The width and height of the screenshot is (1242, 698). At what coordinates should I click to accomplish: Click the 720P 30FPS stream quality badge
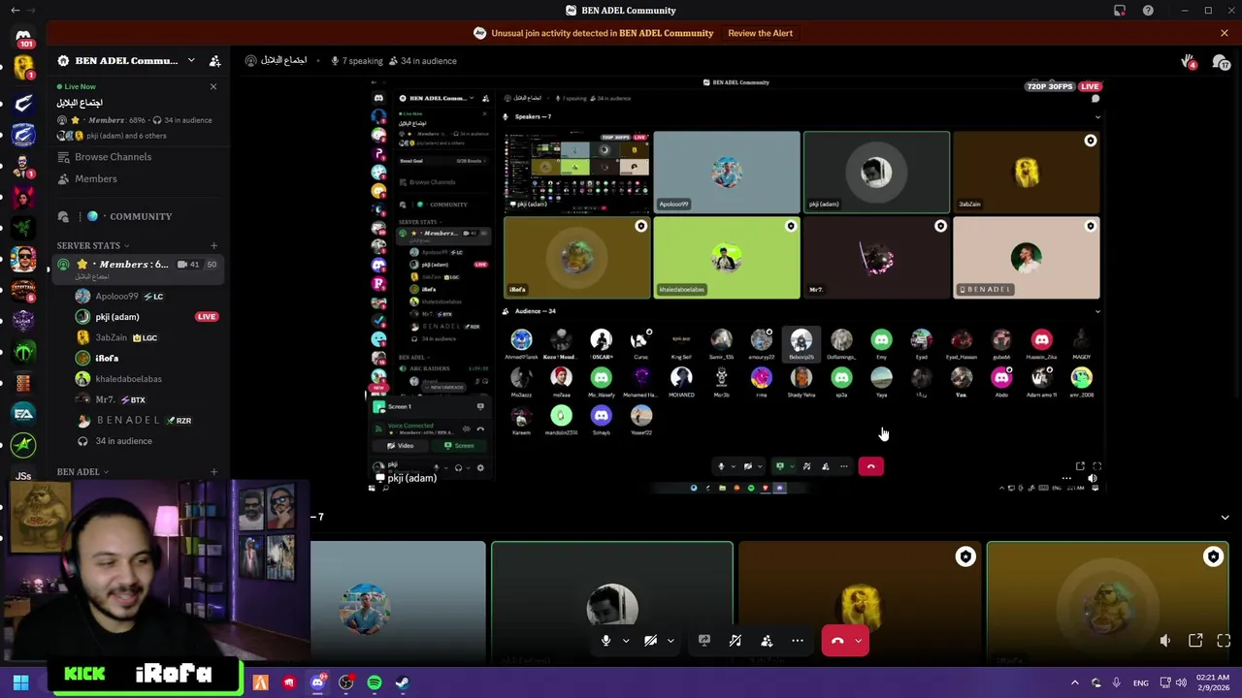(1050, 86)
